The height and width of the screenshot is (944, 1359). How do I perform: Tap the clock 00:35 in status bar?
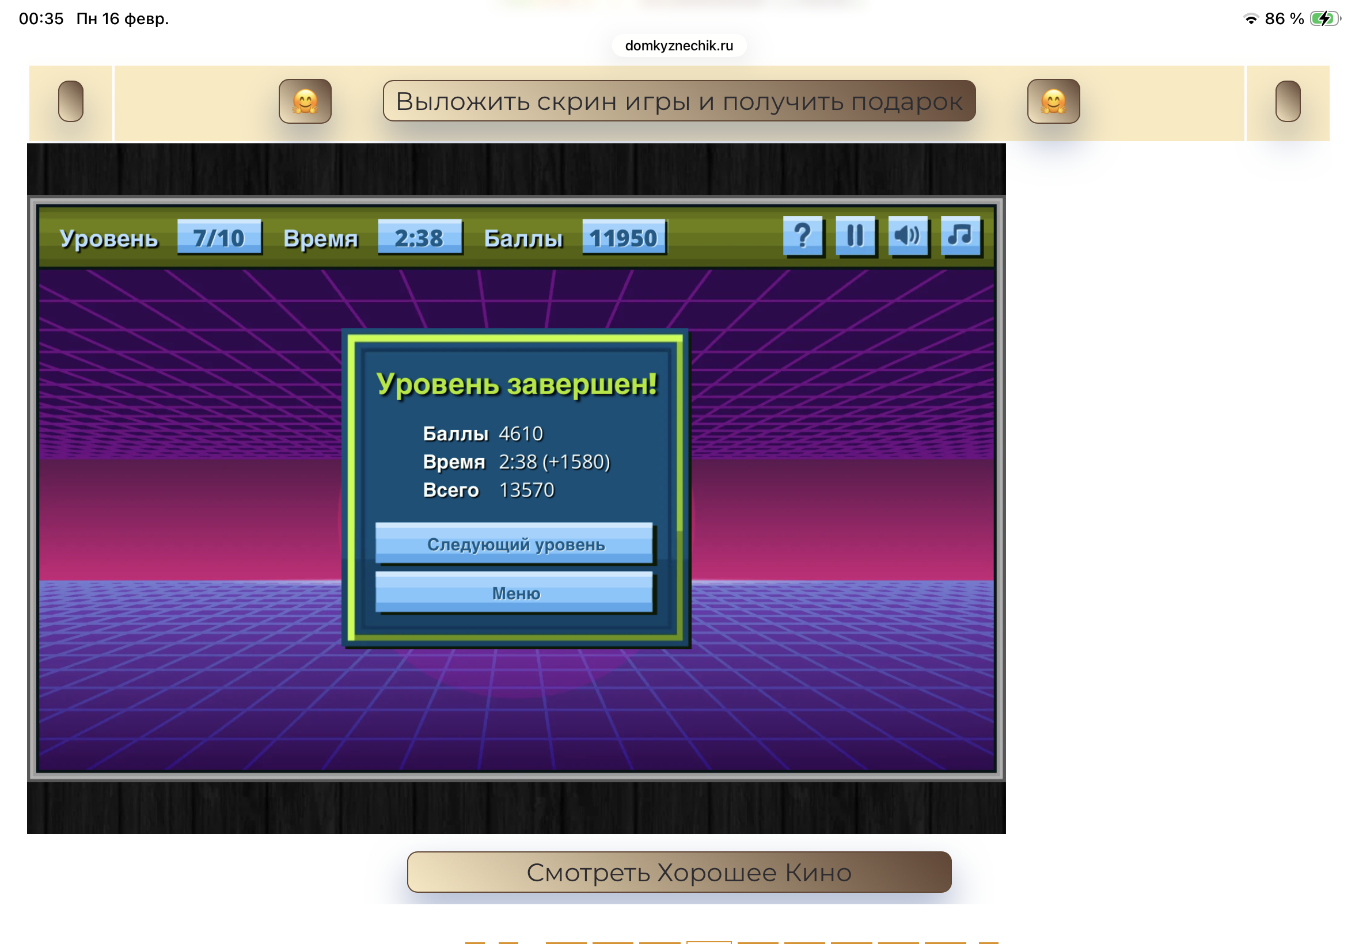pyautogui.click(x=41, y=19)
